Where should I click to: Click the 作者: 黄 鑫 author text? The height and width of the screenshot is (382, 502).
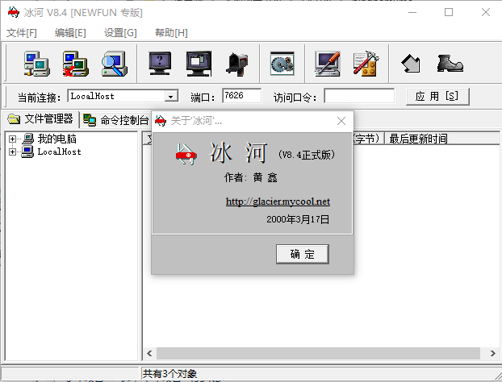(251, 177)
